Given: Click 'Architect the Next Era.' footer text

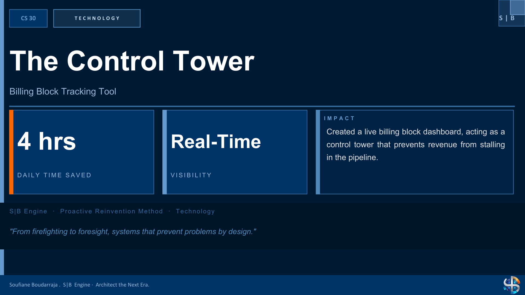Looking at the screenshot, I should [122, 285].
